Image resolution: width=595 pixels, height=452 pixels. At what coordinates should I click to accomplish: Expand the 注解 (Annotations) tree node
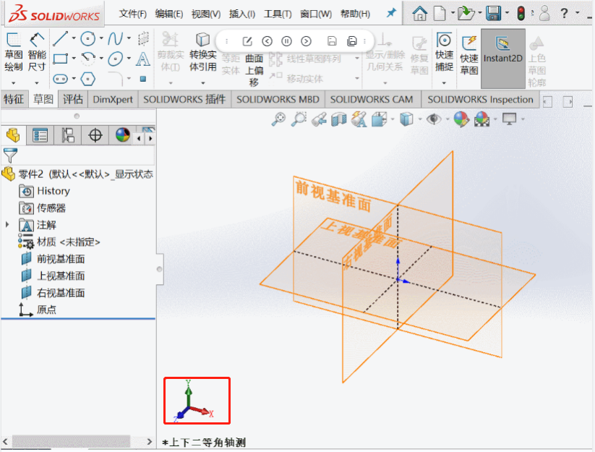[7, 225]
